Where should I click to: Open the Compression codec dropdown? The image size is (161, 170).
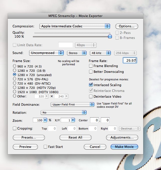pyautogui.click(x=75, y=26)
